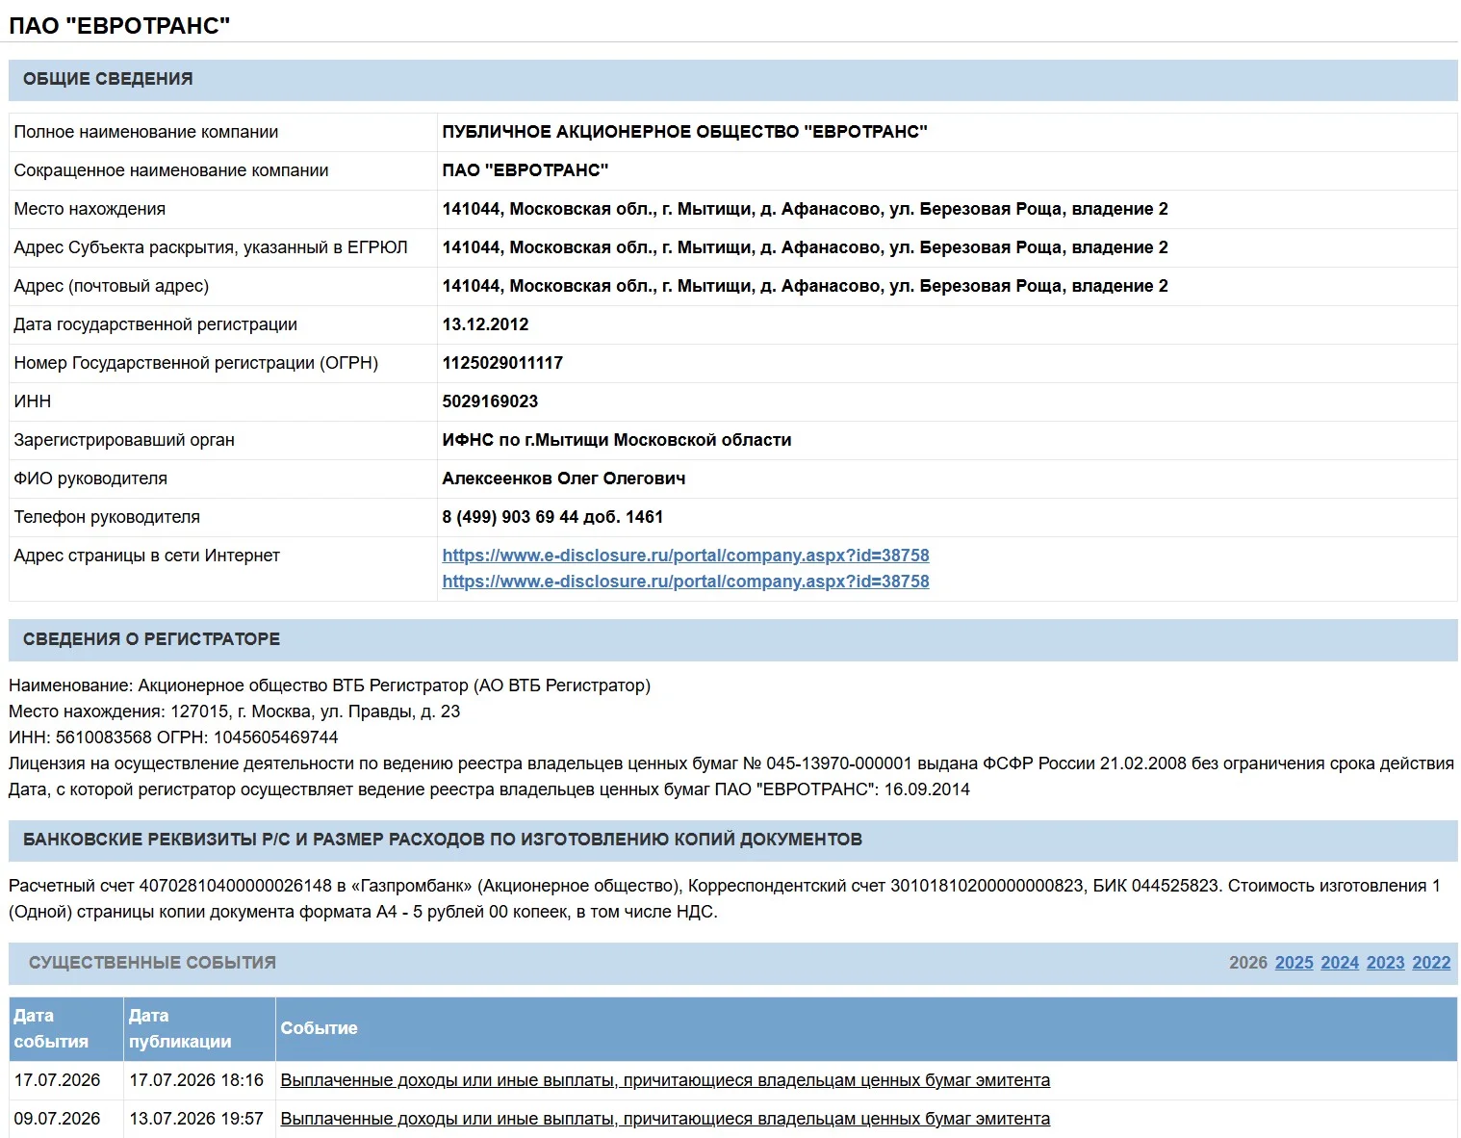Viewport: 1461px width, 1138px height.
Task: Click the БАНКОВСКИЕ РЕКВИЗИТЫ section header
Action: (443, 840)
